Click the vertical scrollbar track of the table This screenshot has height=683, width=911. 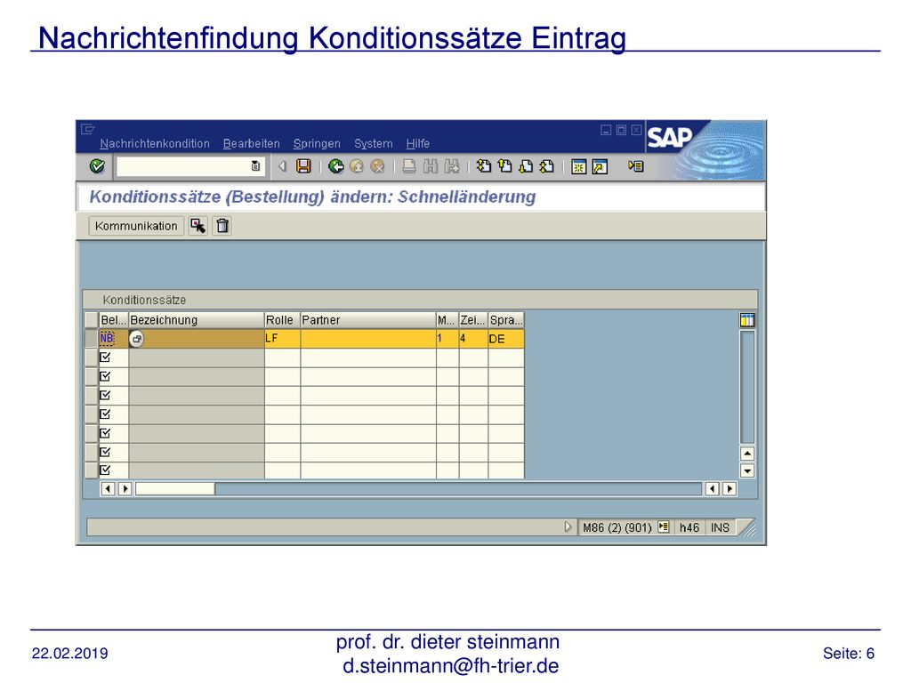747,388
